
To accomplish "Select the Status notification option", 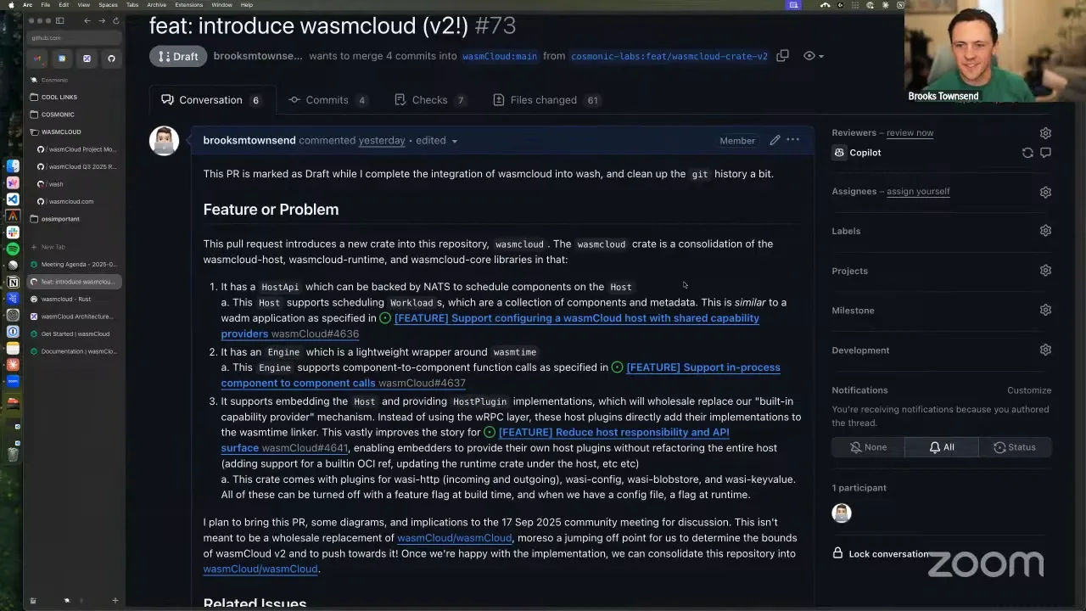I will 1015,447.
